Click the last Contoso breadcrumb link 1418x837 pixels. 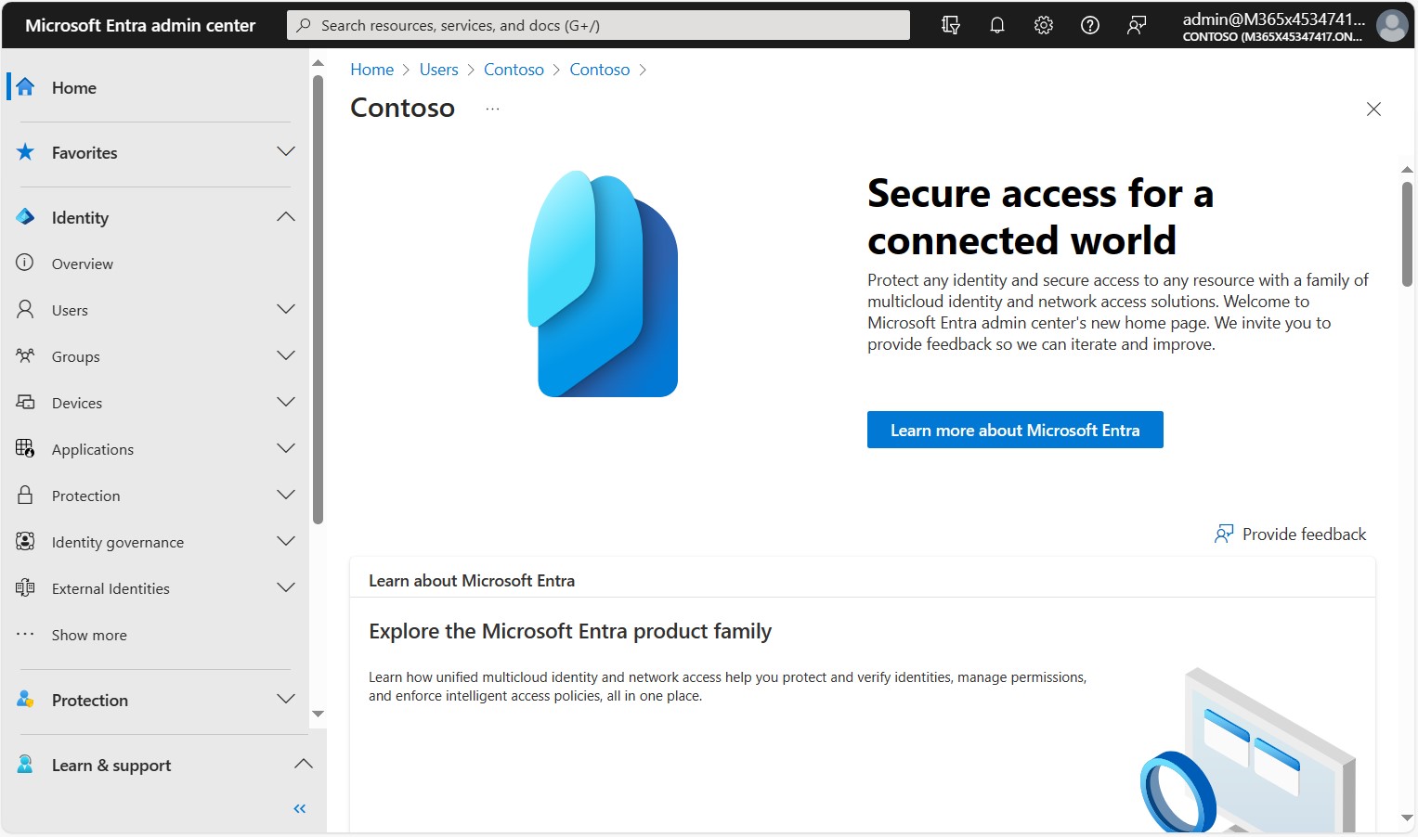click(x=600, y=70)
